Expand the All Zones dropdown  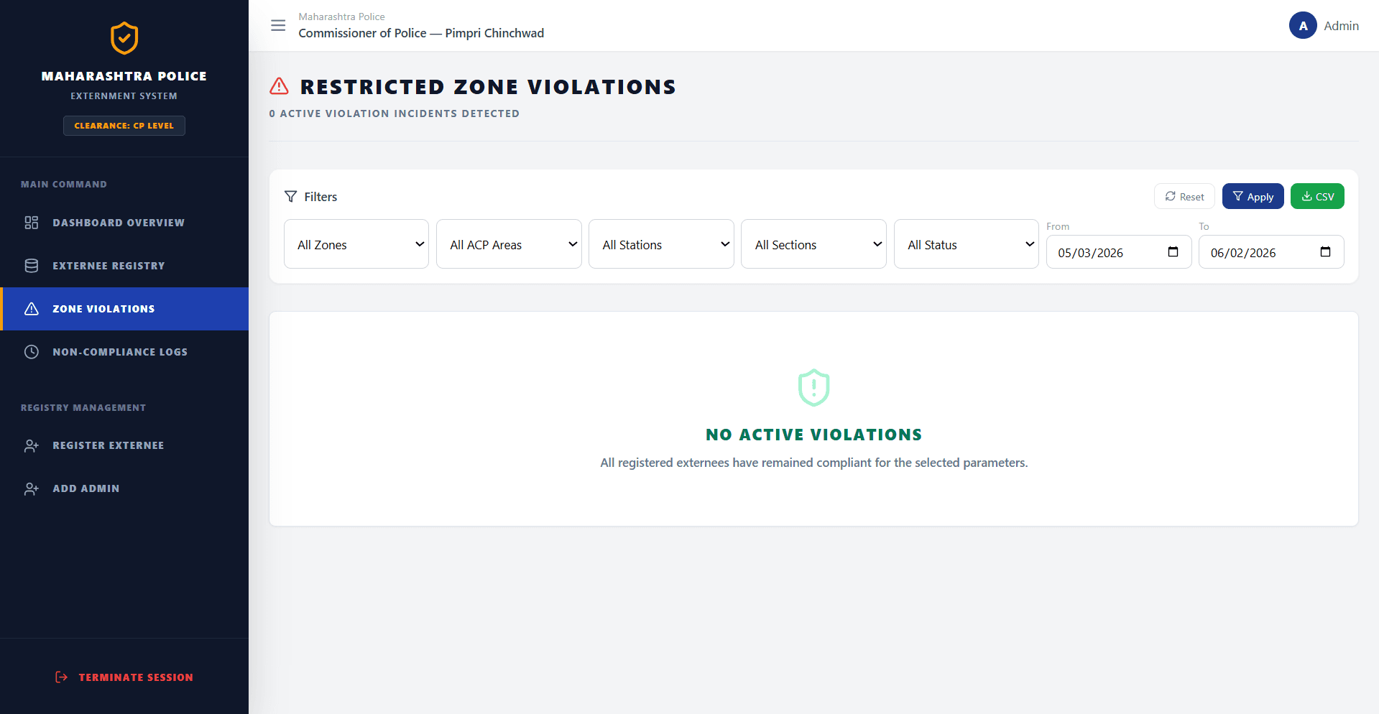coord(356,244)
